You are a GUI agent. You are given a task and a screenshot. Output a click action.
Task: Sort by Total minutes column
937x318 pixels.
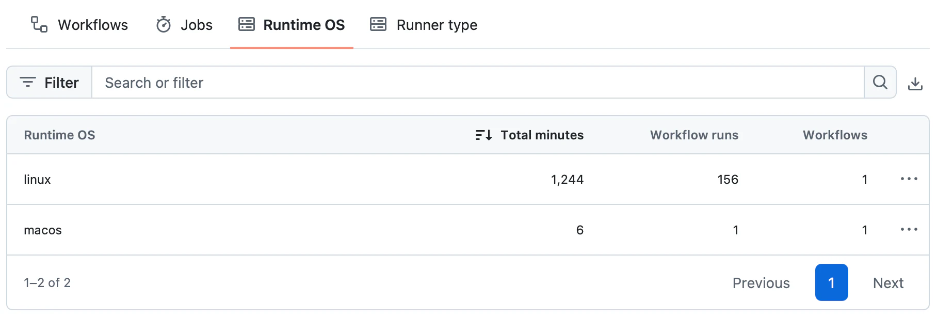click(x=529, y=135)
